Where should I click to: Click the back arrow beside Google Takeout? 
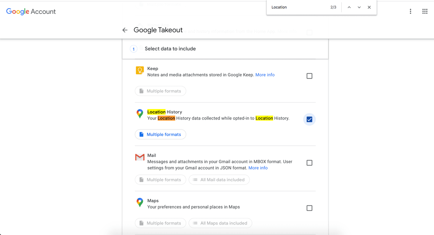125,30
